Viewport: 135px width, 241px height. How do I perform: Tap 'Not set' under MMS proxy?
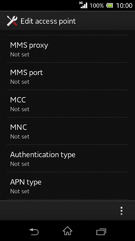(x=20, y=54)
